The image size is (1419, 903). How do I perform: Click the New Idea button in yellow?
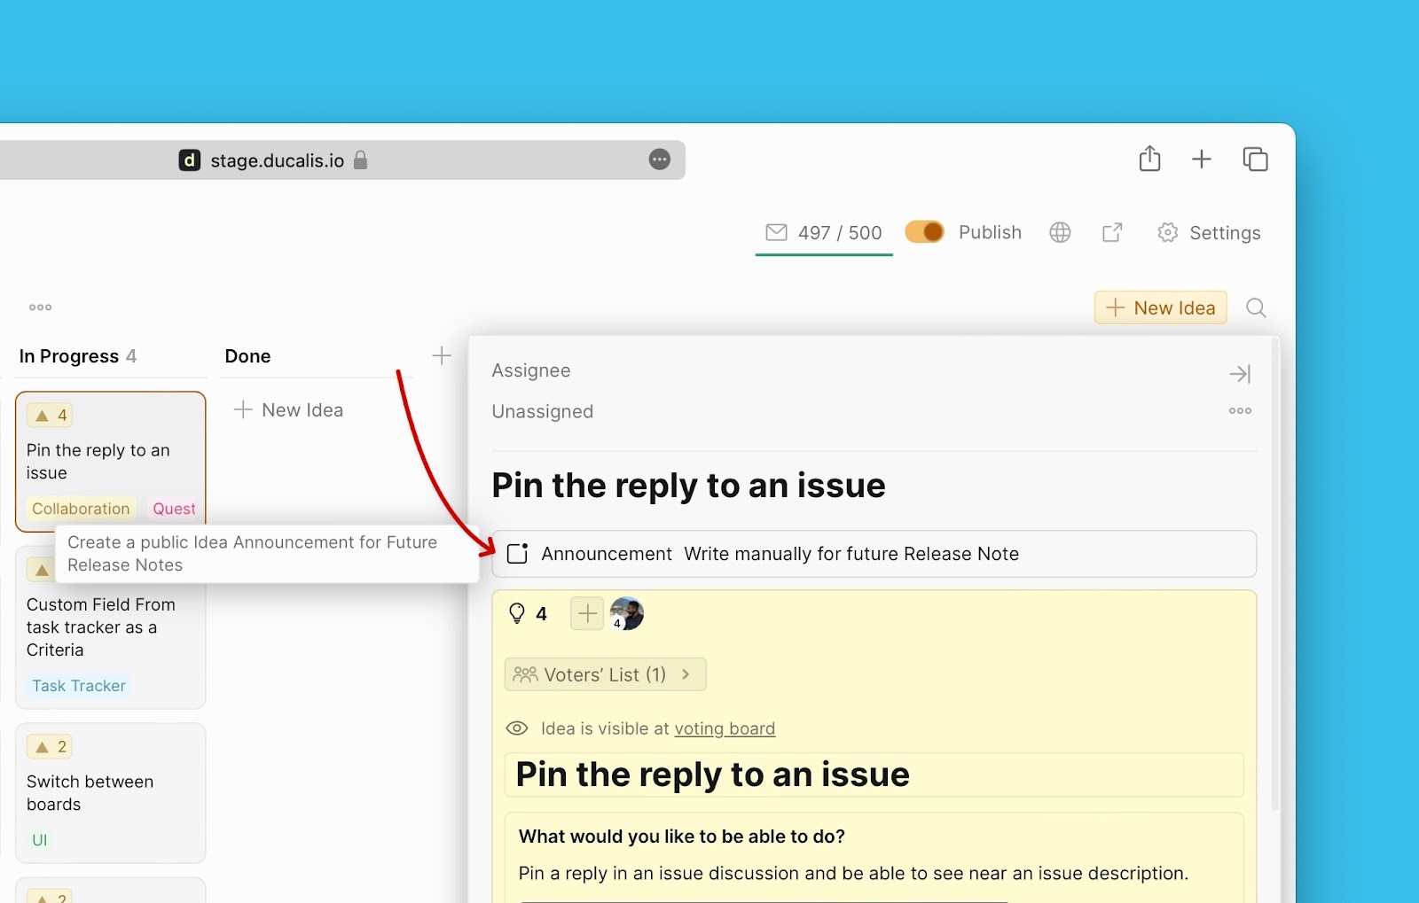[1160, 307]
